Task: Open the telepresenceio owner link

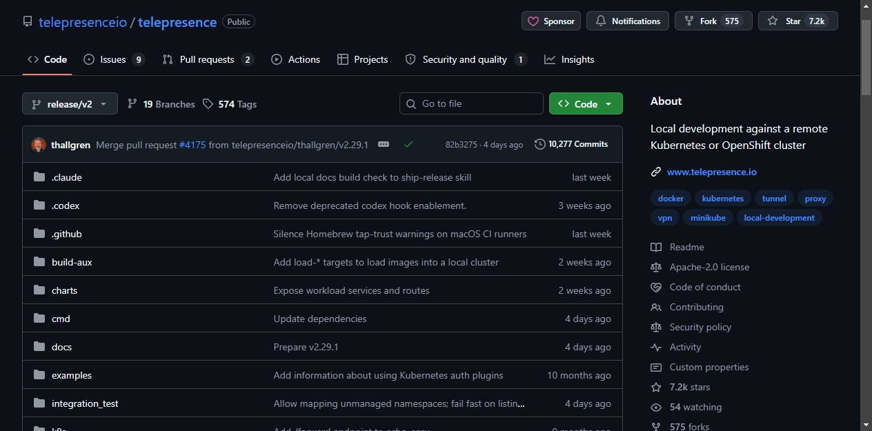Action: [x=83, y=22]
